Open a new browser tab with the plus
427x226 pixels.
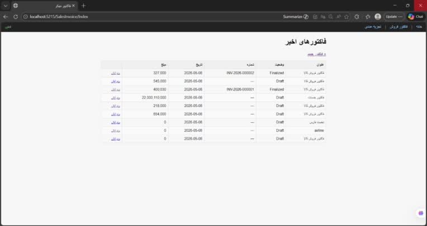point(84,6)
